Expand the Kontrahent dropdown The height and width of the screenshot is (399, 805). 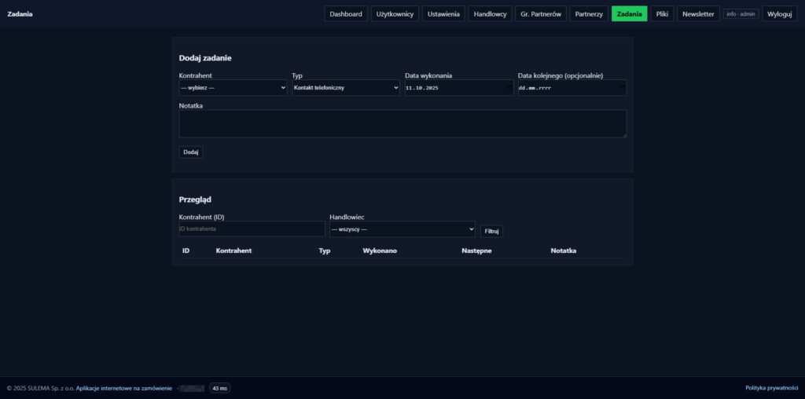coord(233,88)
